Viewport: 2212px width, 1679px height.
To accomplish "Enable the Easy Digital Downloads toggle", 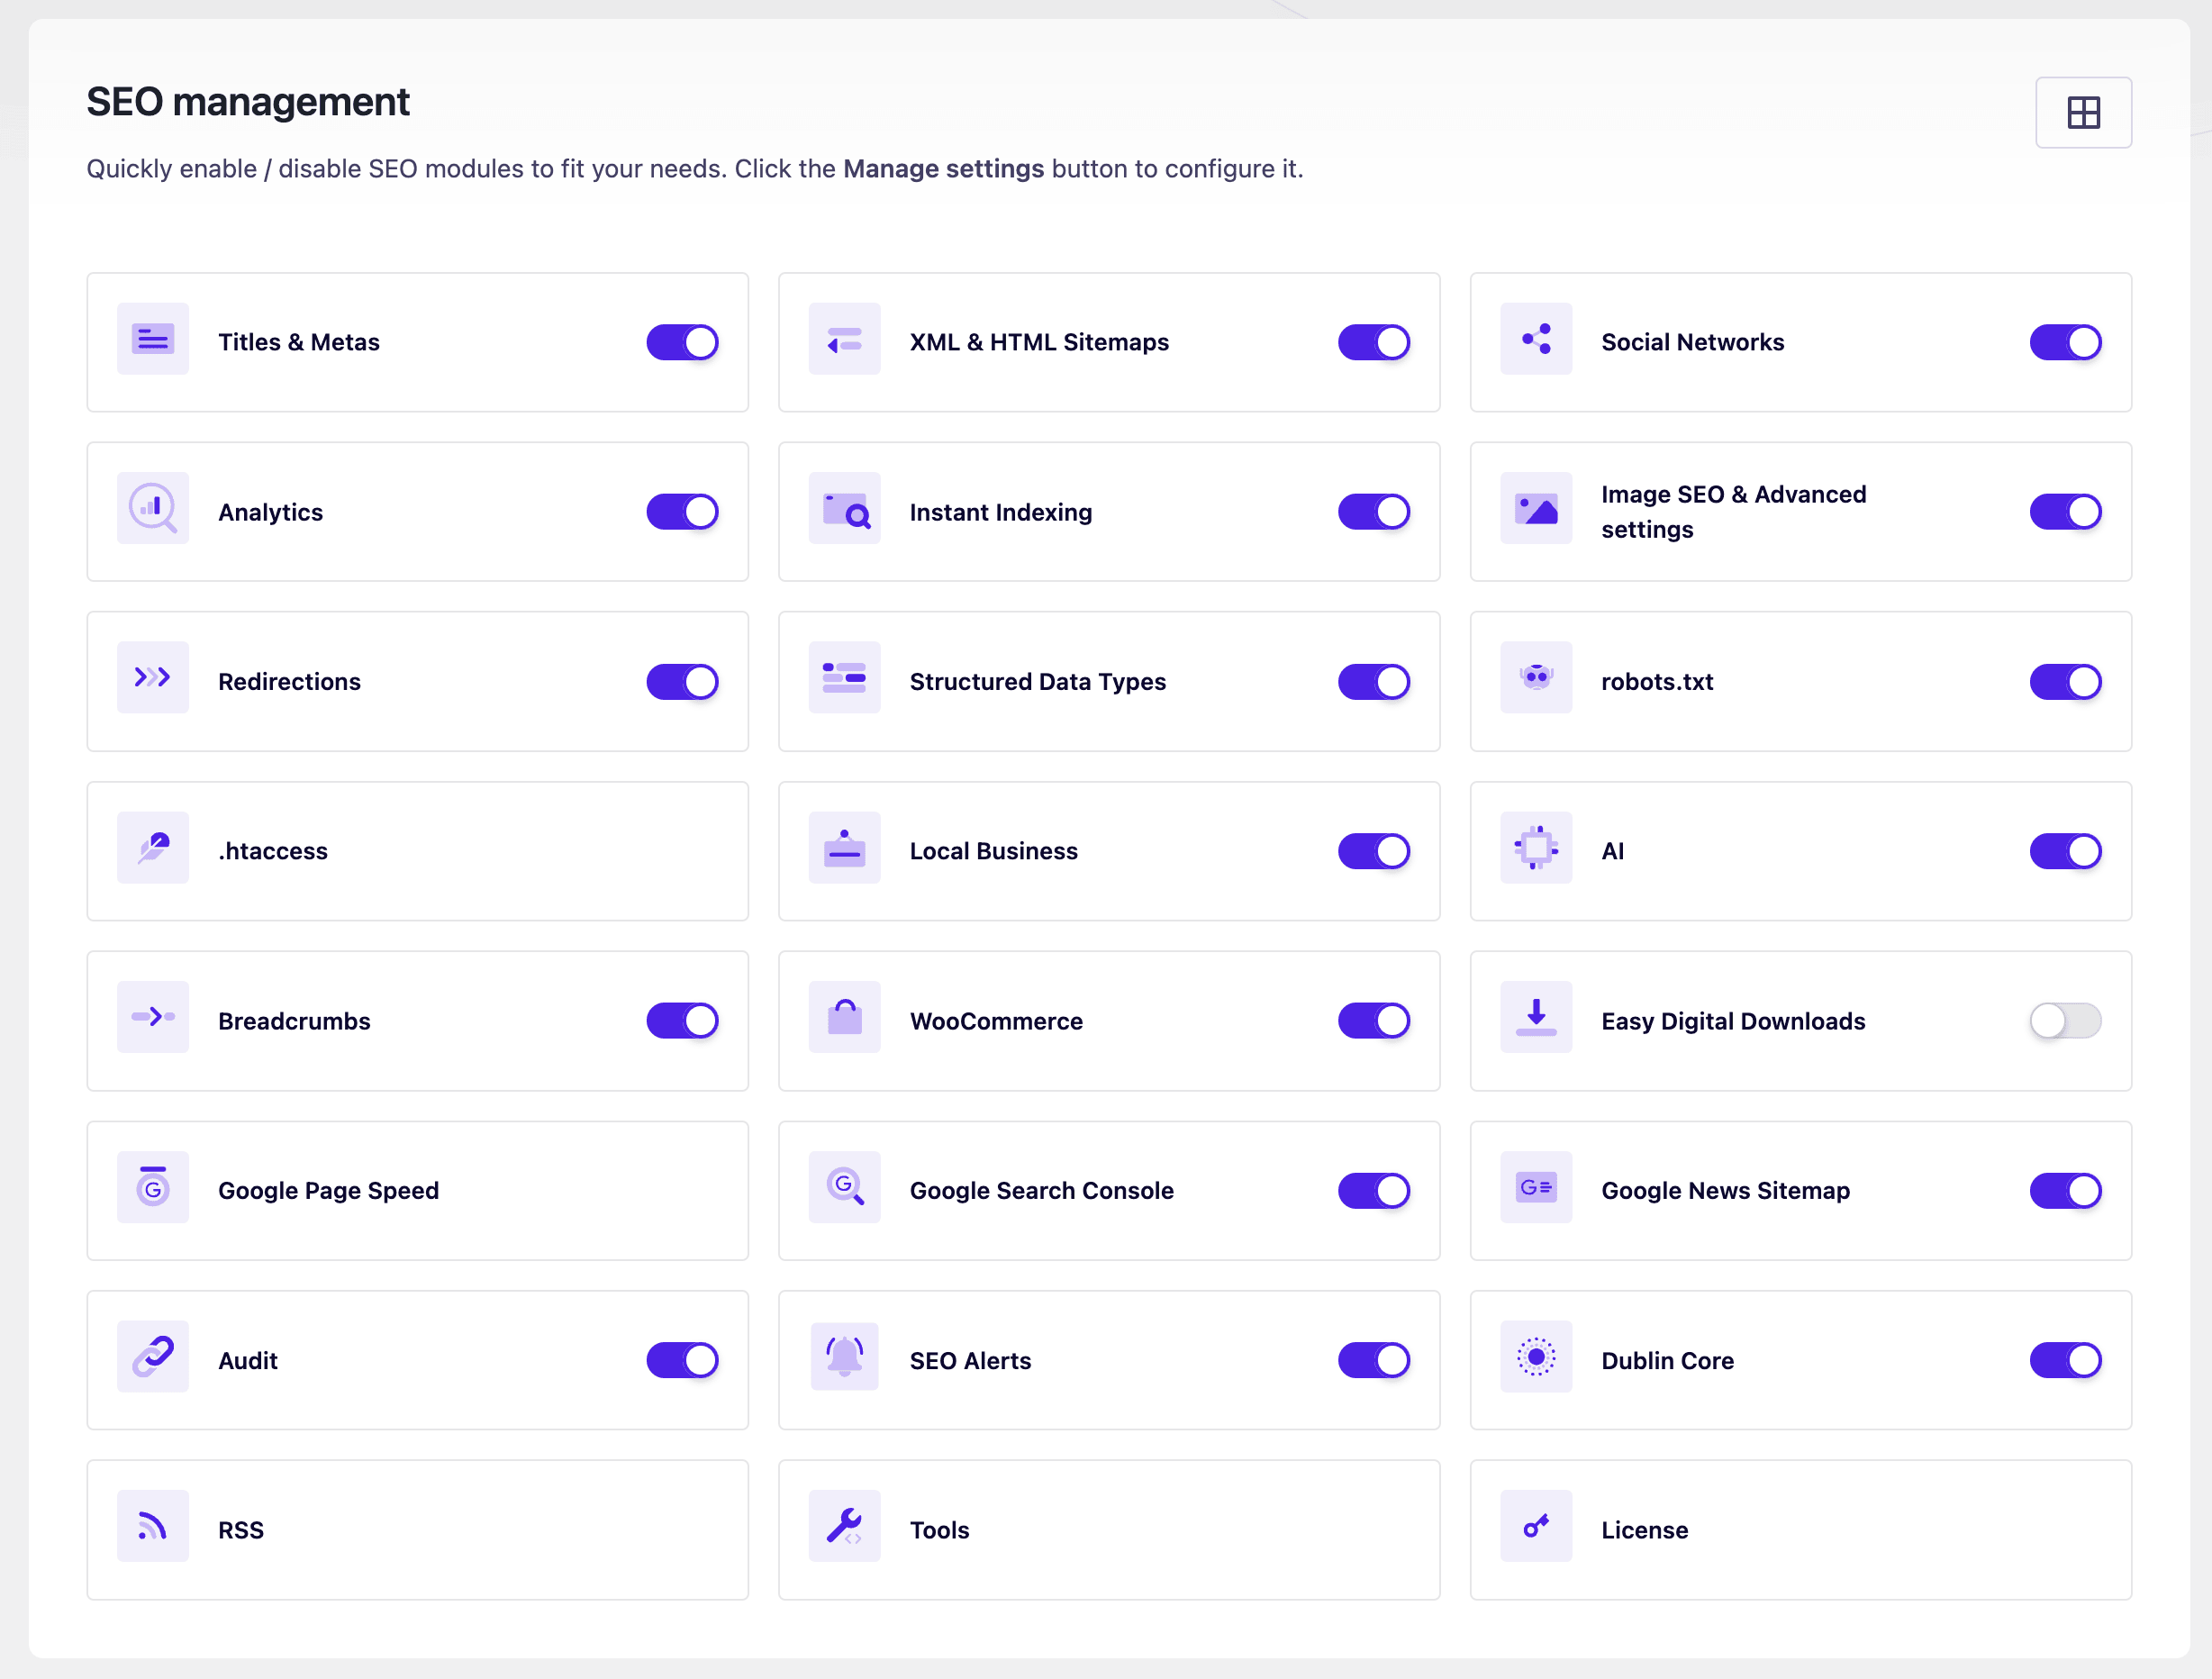I will pyautogui.click(x=2064, y=1021).
